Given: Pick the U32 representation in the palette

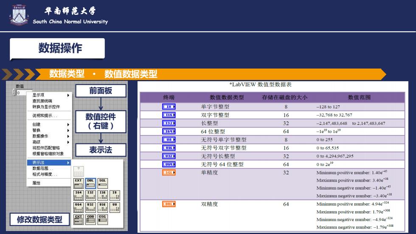Looking at the screenshot, I should point(90,208).
